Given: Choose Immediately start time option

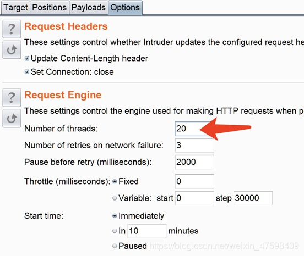Looking at the screenshot, I should pyautogui.click(x=115, y=216).
